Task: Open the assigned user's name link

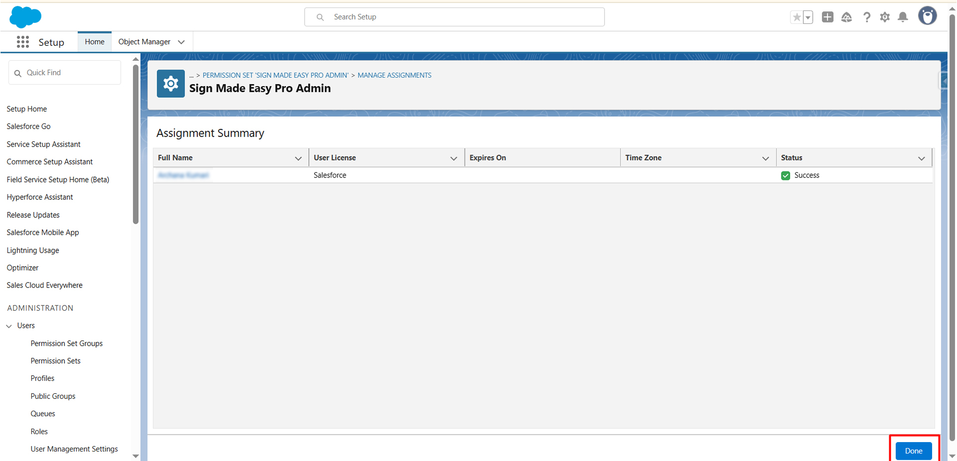Action: tap(184, 175)
